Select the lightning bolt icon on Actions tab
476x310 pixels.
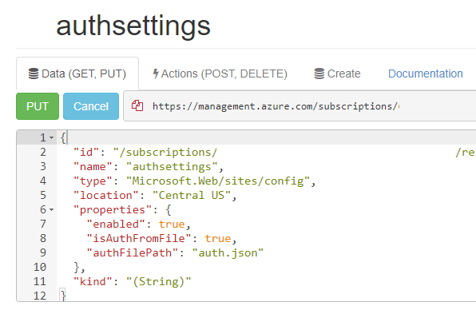point(156,74)
